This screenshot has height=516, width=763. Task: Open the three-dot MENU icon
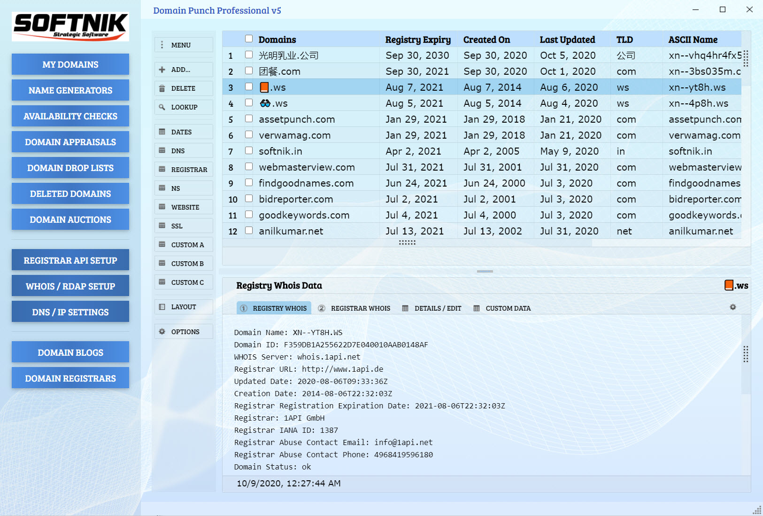[x=162, y=45]
